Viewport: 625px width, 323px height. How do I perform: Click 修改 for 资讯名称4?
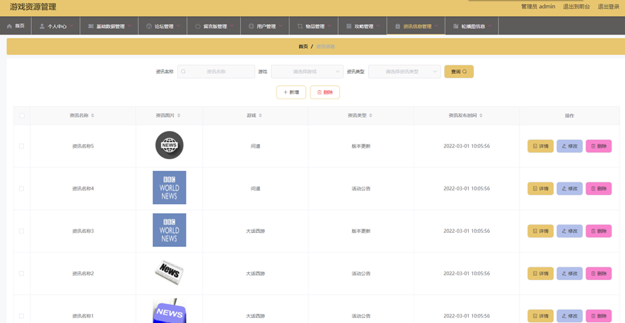[x=569, y=189]
